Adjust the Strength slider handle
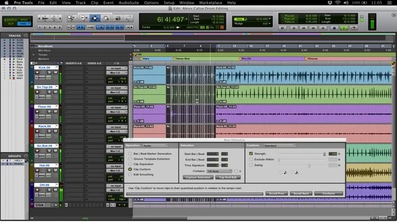Screen dimensions: 397x223 pyautogui.click(x=324, y=154)
